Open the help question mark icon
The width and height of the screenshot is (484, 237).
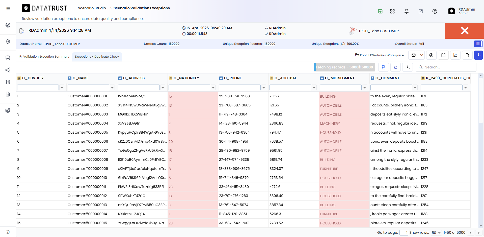435,11
